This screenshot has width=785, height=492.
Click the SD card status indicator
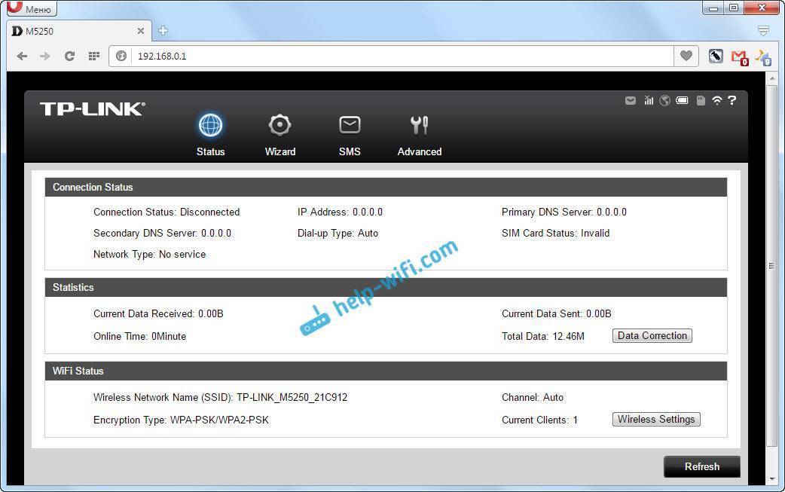(x=701, y=101)
